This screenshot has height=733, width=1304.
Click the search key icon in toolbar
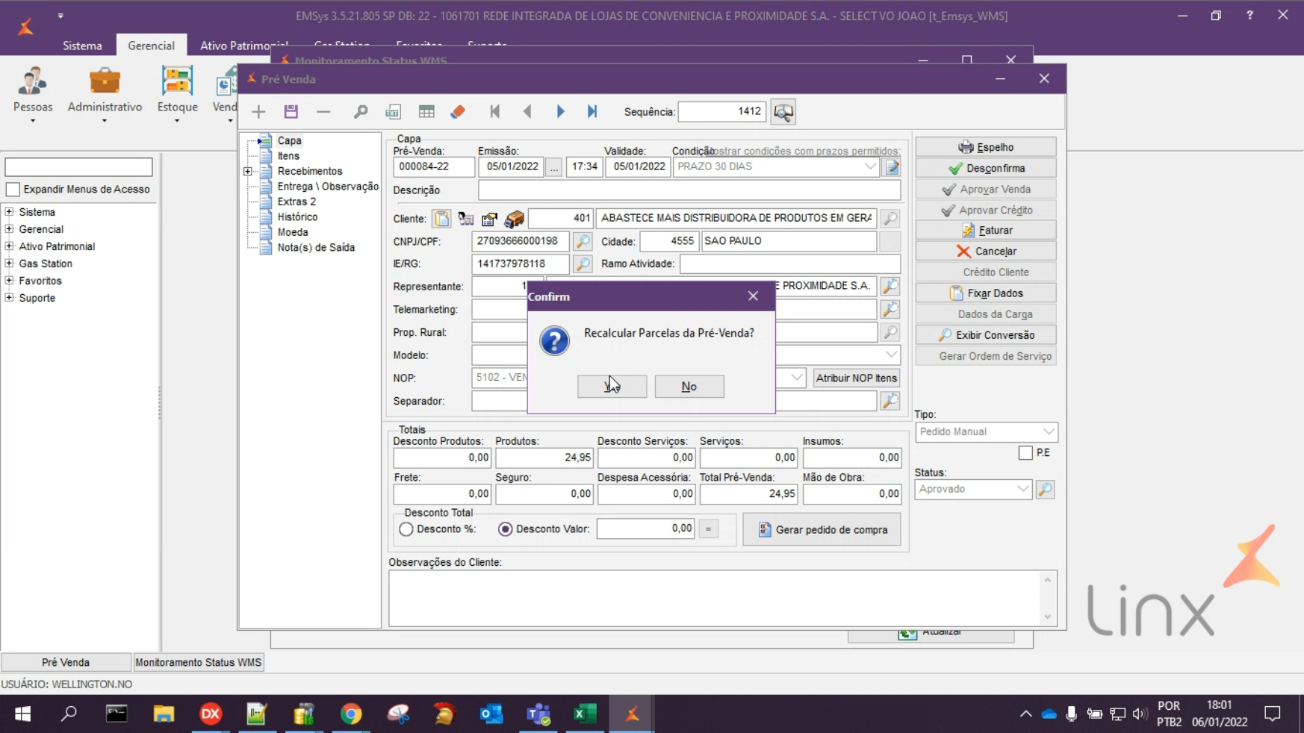pos(361,112)
